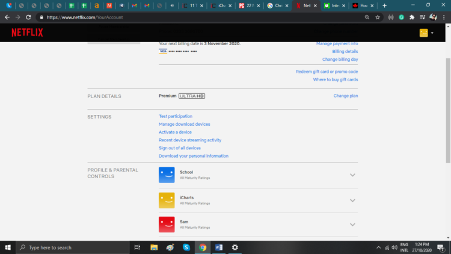Viewport: 451px width, 254px height.
Task: Click the Netflix logo
Action: [27, 33]
